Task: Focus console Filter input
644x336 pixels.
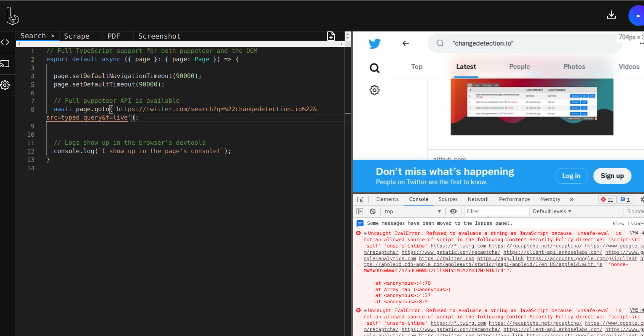Action: click(x=496, y=211)
